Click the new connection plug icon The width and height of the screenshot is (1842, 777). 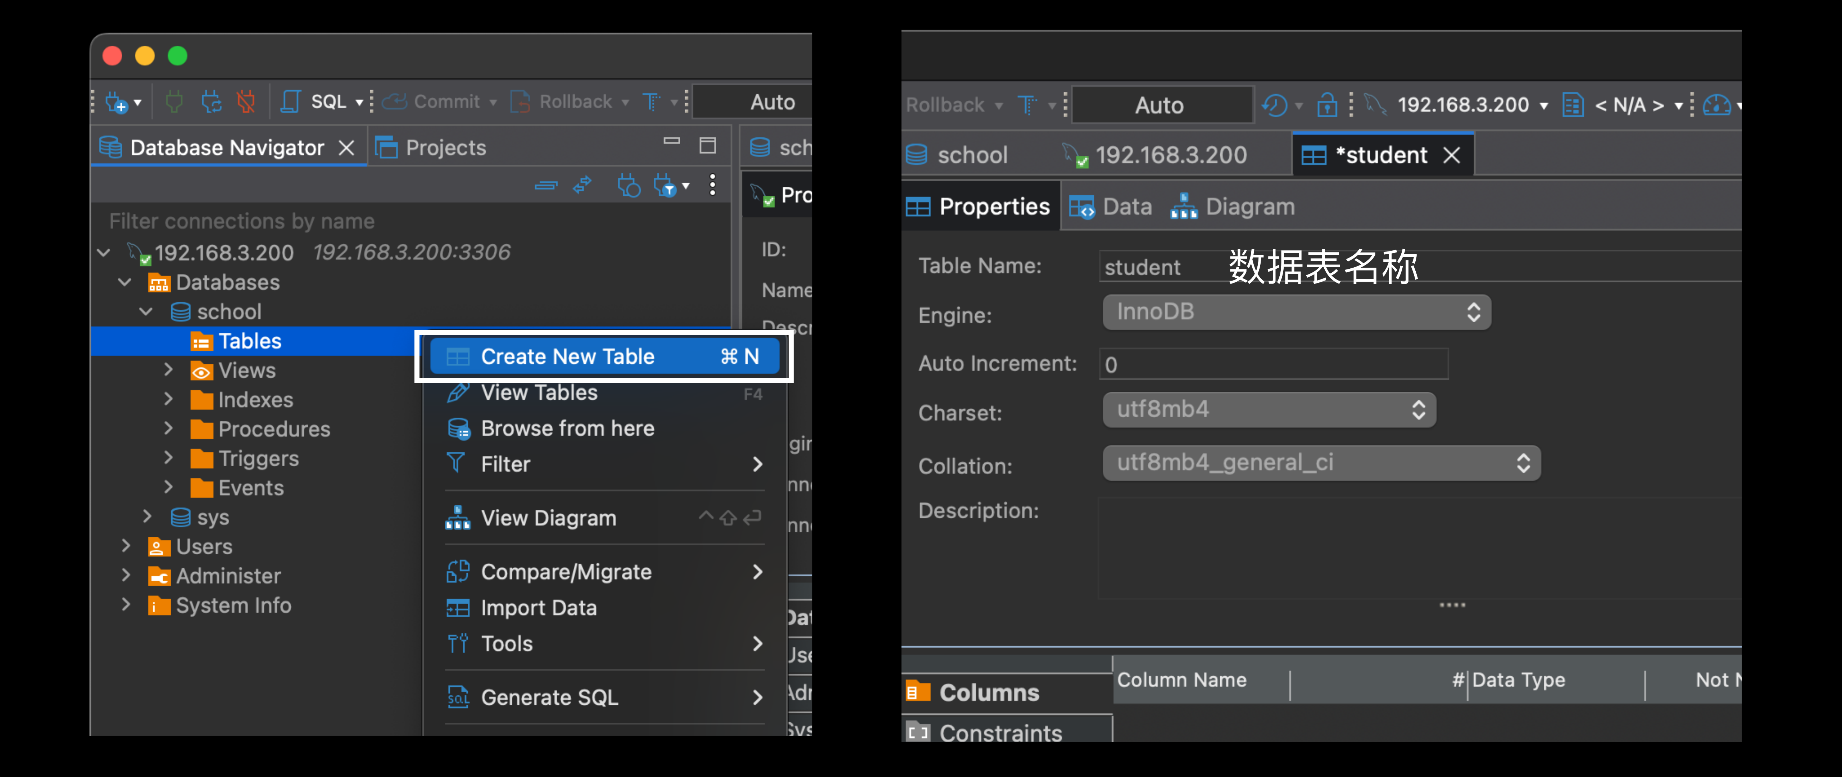(117, 102)
